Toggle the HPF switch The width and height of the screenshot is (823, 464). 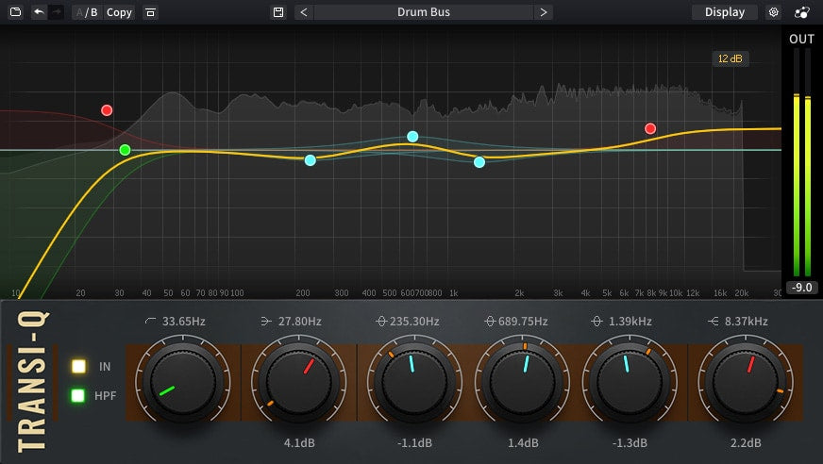pos(77,395)
